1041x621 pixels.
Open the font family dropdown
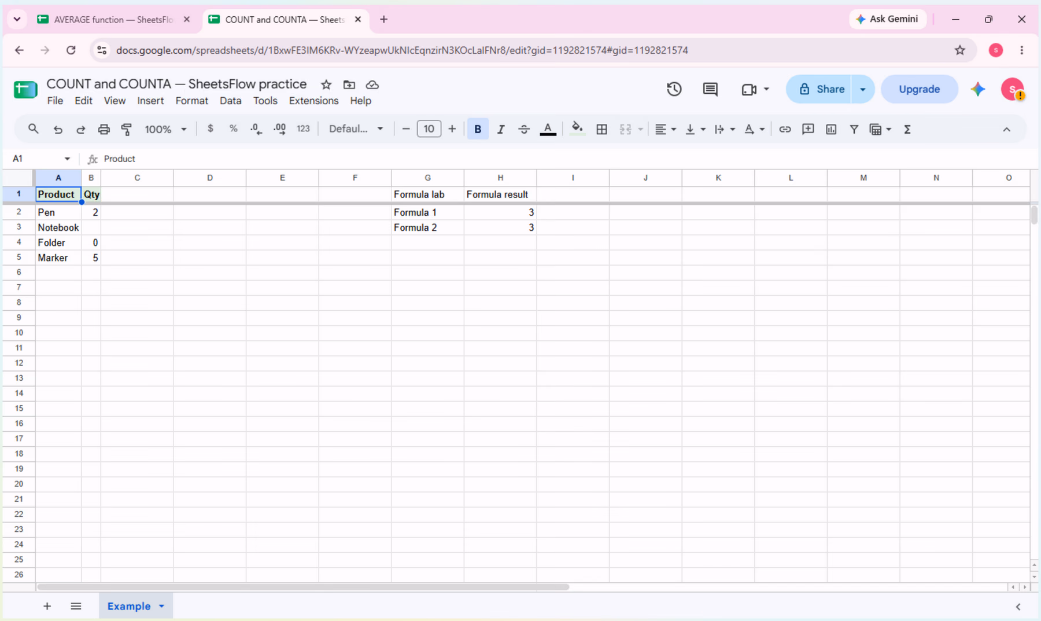click(356, 129)
